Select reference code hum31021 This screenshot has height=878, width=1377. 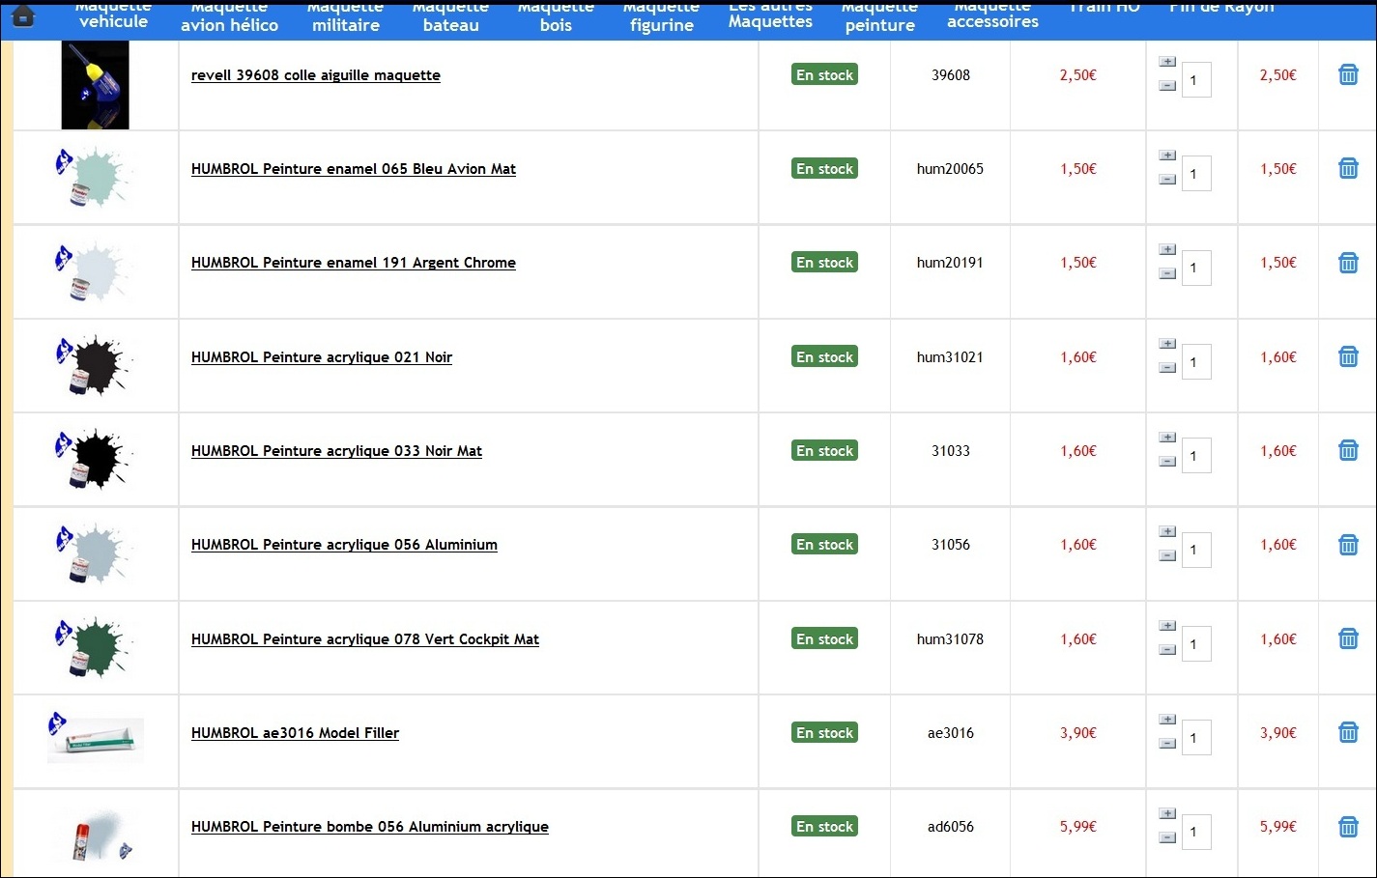(x=950, y=357)
